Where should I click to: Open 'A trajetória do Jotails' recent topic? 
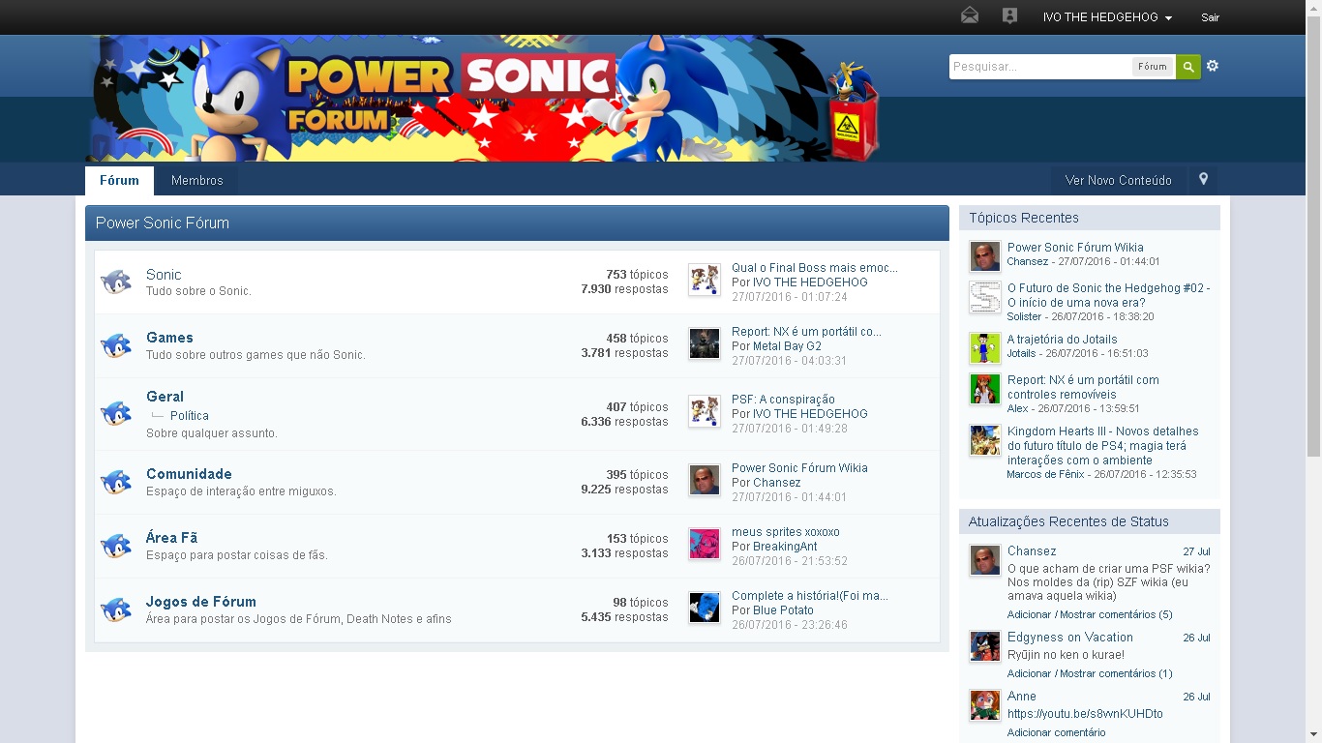(1062, 340)
